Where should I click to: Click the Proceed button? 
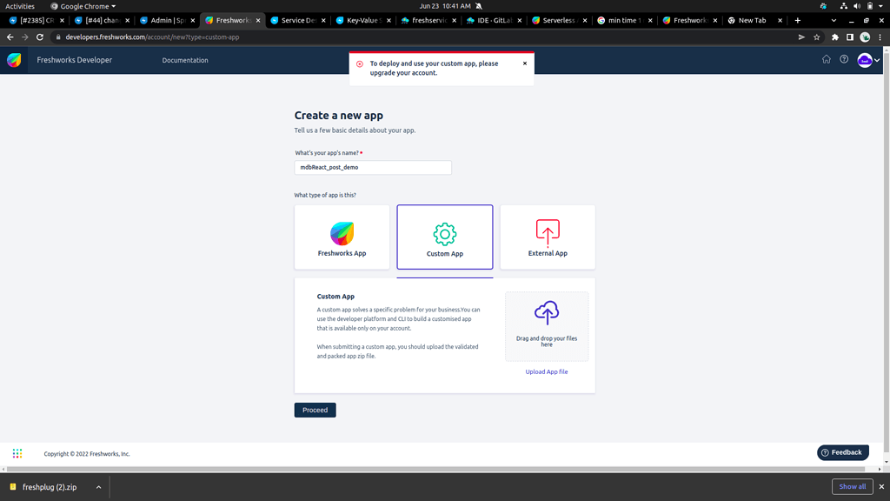click(x=315, y=409)
